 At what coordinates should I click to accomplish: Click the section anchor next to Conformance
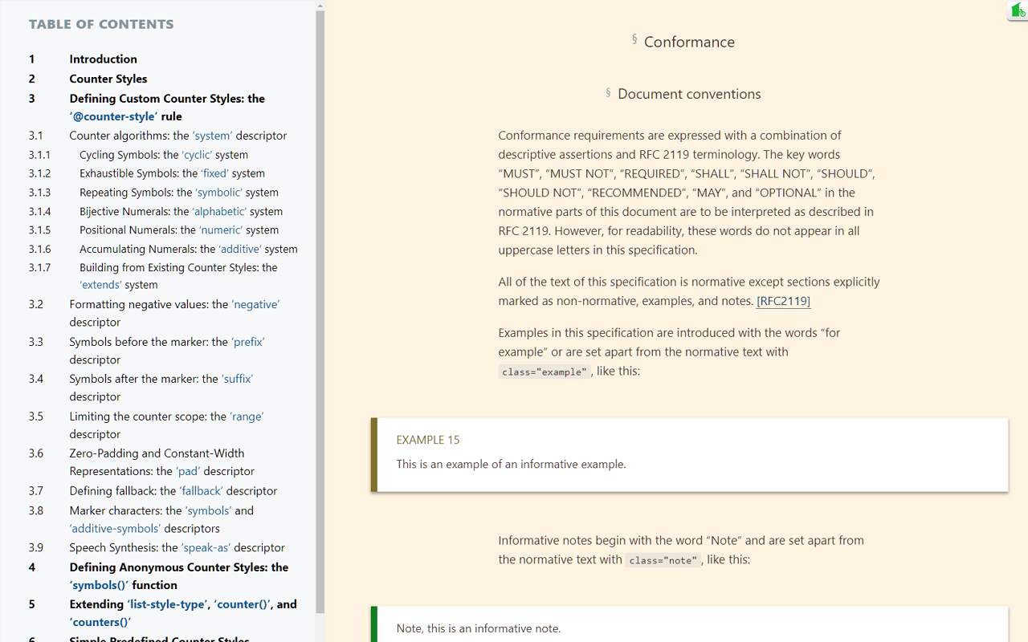point(634,39)
